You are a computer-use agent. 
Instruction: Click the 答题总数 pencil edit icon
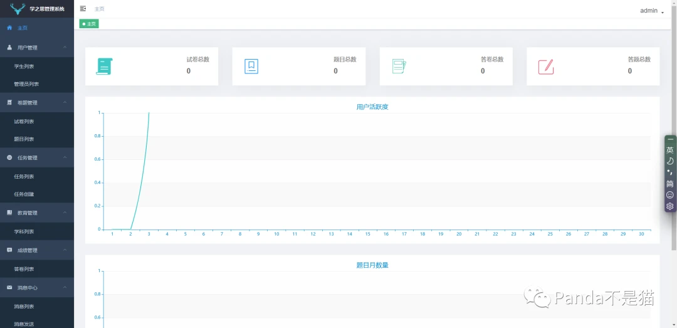[546, 66]
